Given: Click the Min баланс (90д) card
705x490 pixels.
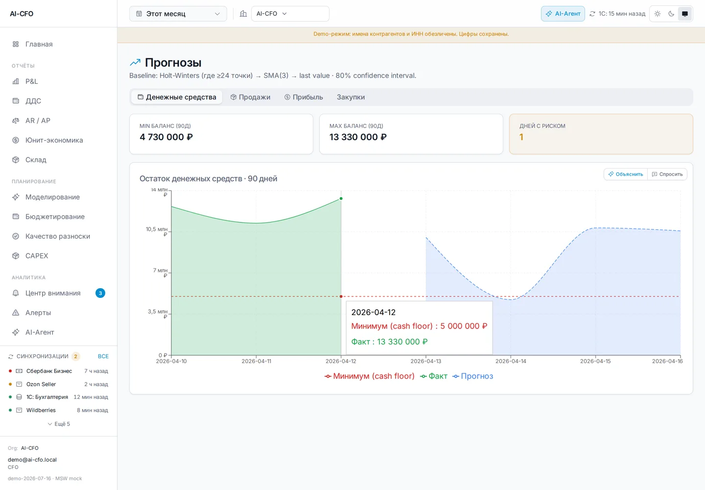Looking at the screenshot, I should tap(221, 134).
